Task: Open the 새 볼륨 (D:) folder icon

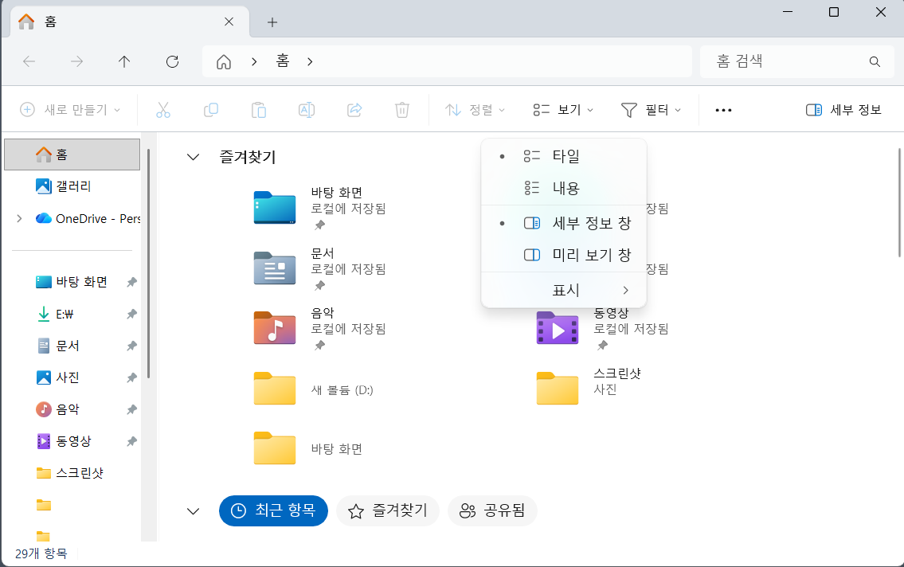Action: pyautogui.click(x=275, y=389)
